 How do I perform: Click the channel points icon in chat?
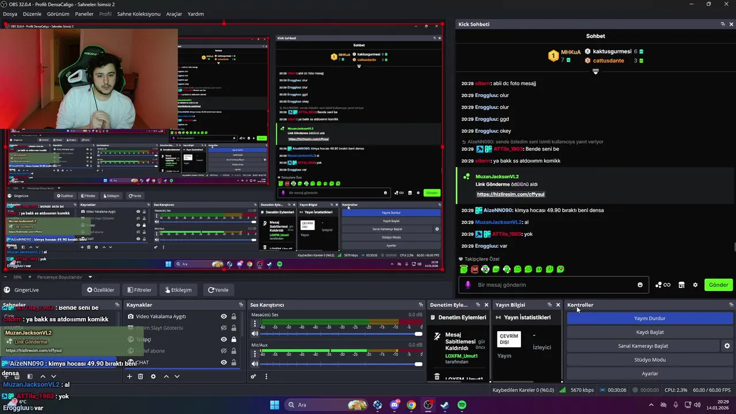[x=663, y=285]
